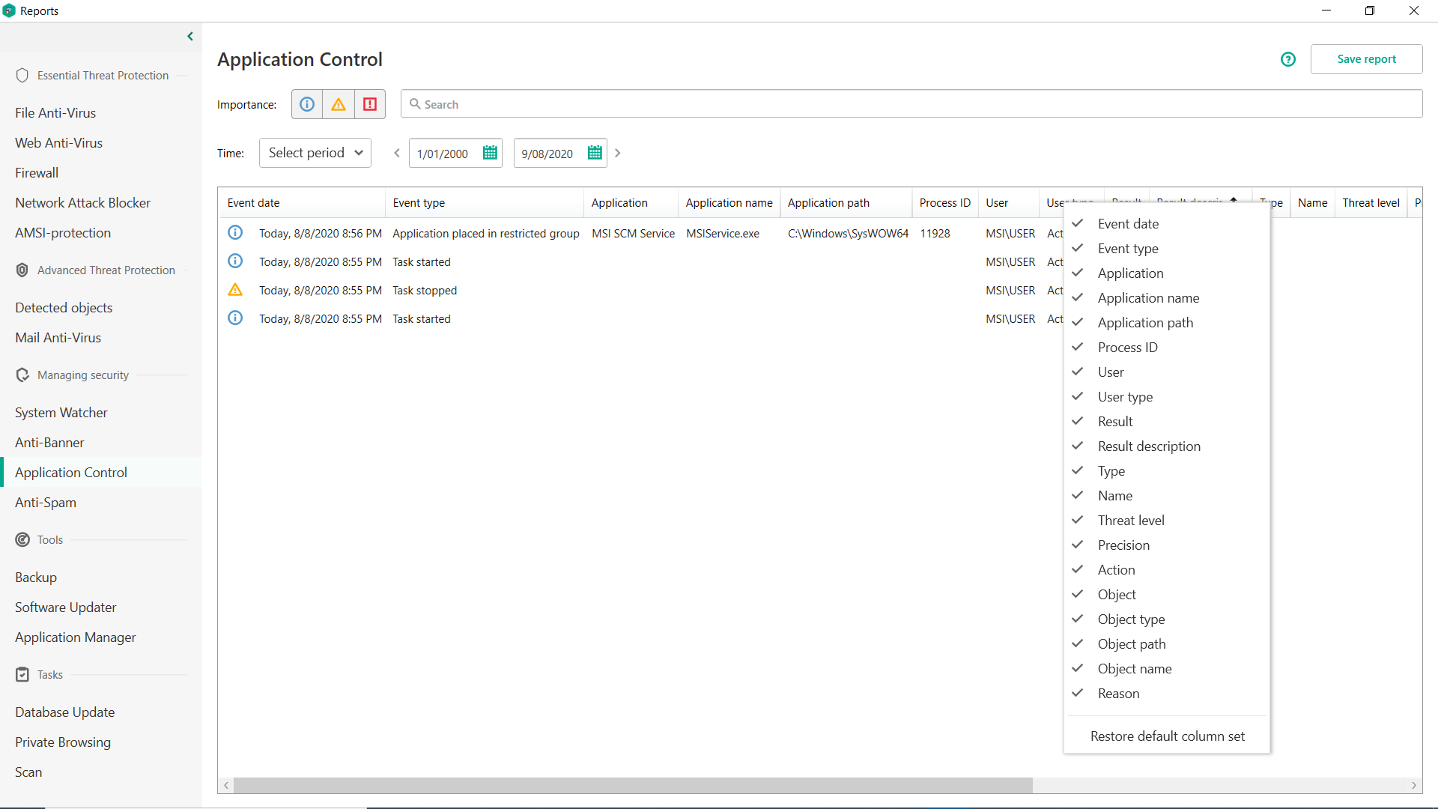Screen dimensions: 1438x809
Task: Sort by the Name column header
Action: [1312, 202]
